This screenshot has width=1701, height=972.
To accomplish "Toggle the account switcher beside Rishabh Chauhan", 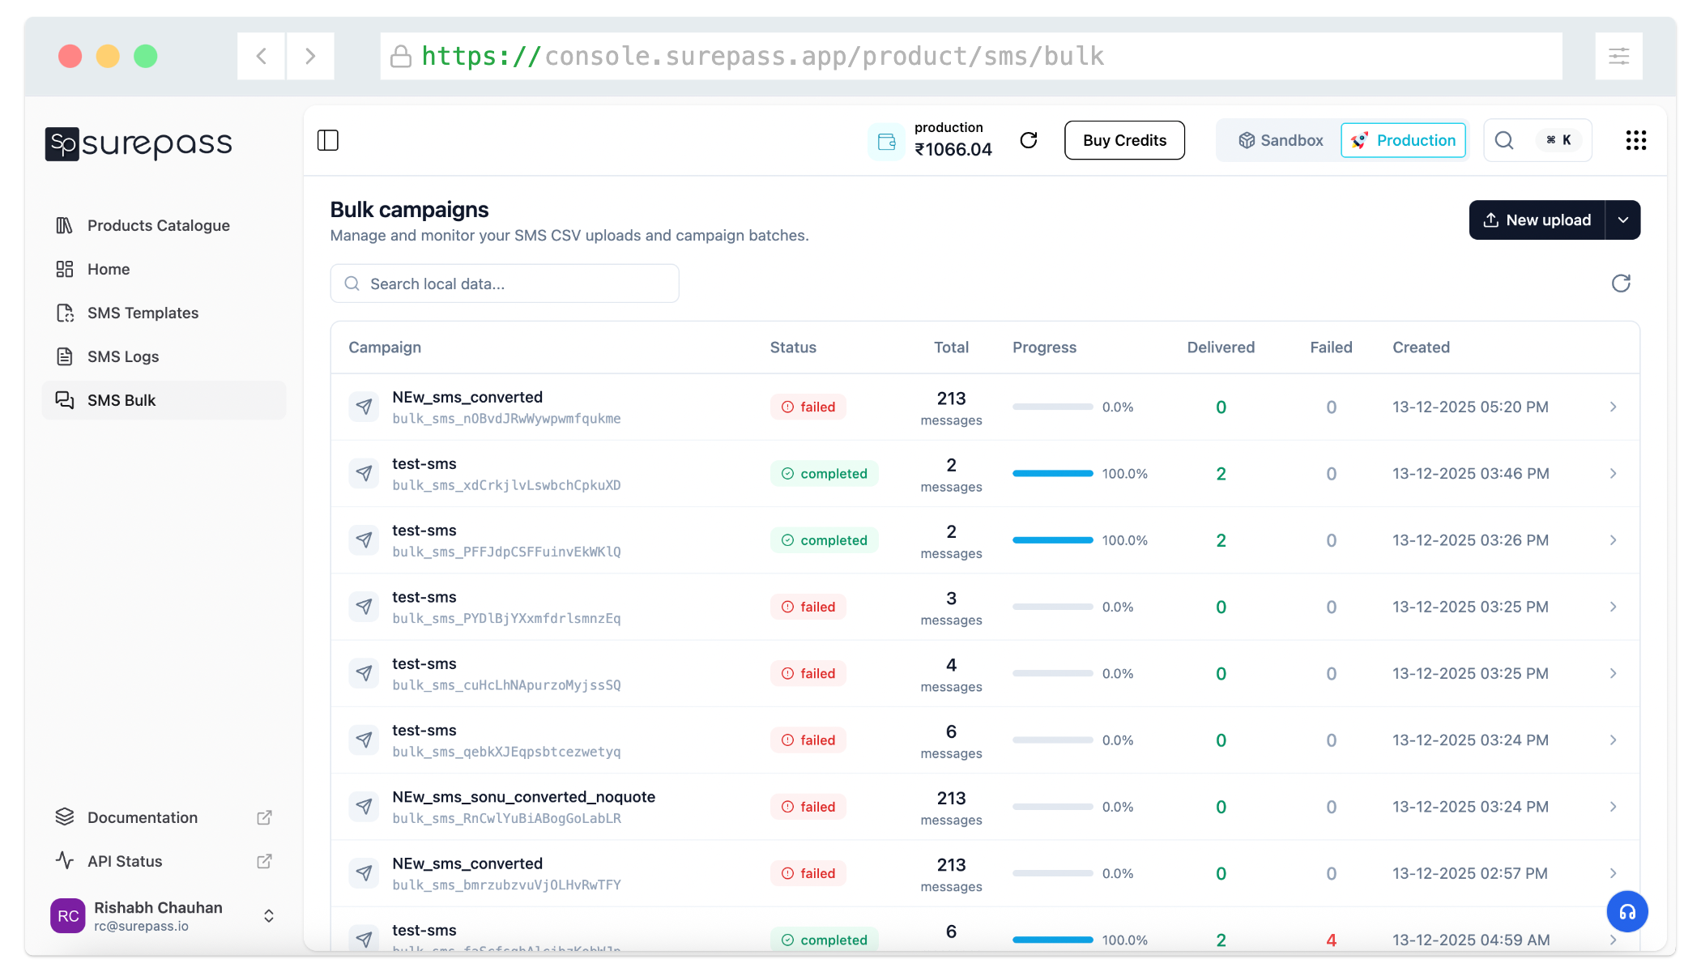I will click(268, 915).
